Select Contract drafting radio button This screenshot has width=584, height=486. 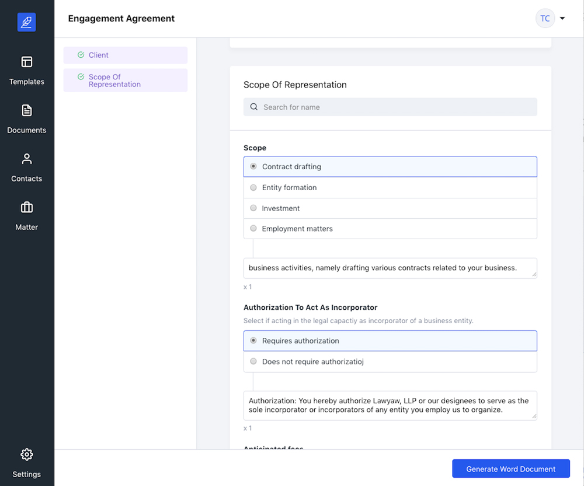(253, 166)
